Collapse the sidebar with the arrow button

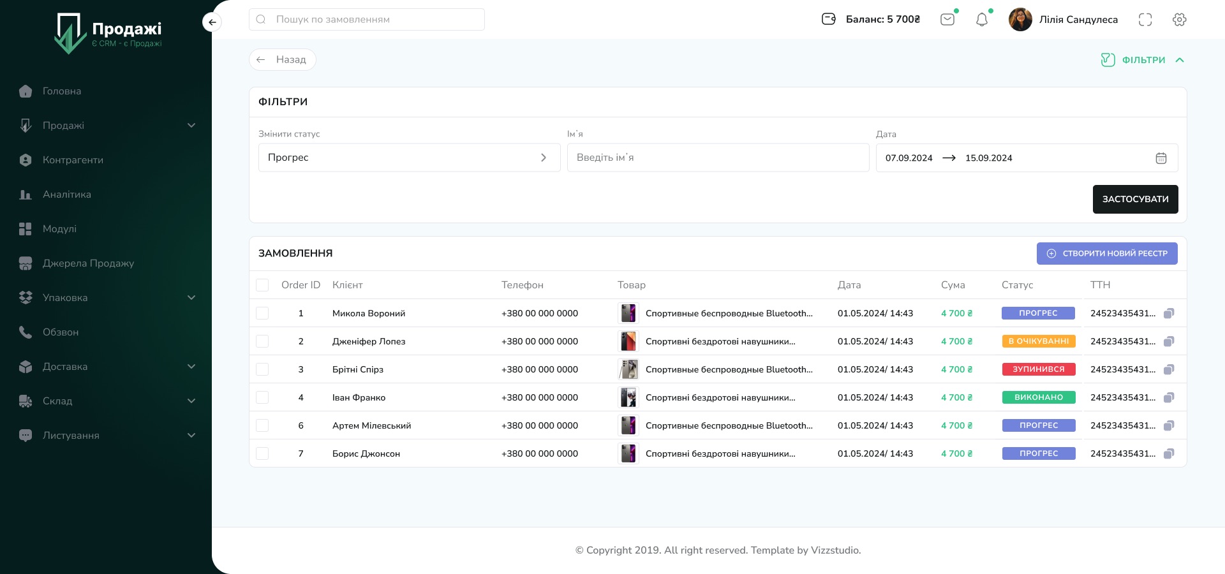(x=212, y=22)
